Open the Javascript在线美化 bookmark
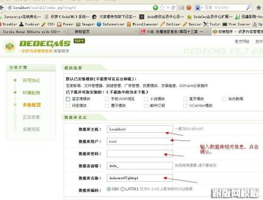Image resolution: width=263 pixels, height=200 pixels. 21,17
